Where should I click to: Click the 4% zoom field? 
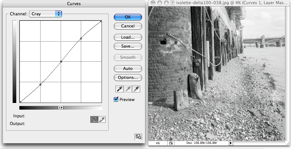[x=158, y=143]
